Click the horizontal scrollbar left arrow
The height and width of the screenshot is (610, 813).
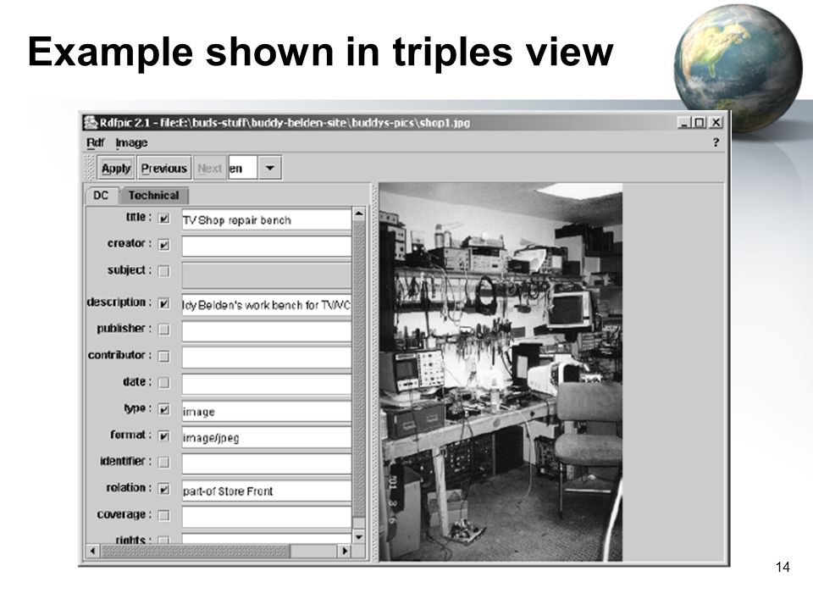pyautogui.click(x=92, y=551)
